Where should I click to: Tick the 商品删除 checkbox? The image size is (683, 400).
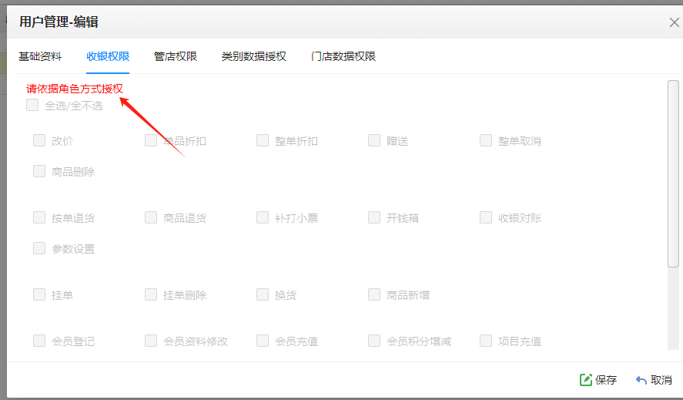tap(39, 171)
